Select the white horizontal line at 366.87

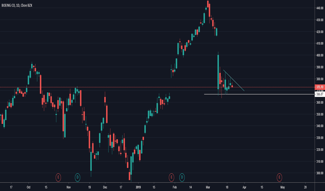[259, 94]
